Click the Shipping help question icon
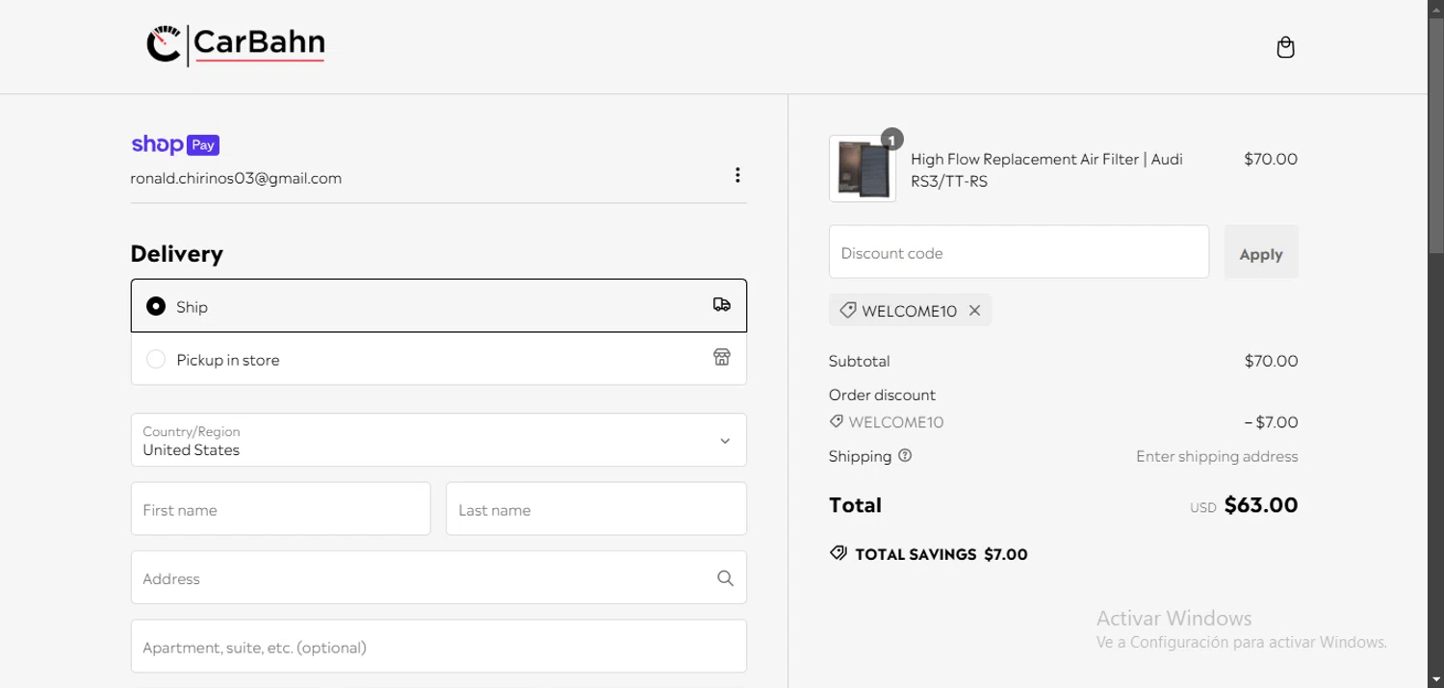This screenshot has height=688, width=1444. [905, 456]
